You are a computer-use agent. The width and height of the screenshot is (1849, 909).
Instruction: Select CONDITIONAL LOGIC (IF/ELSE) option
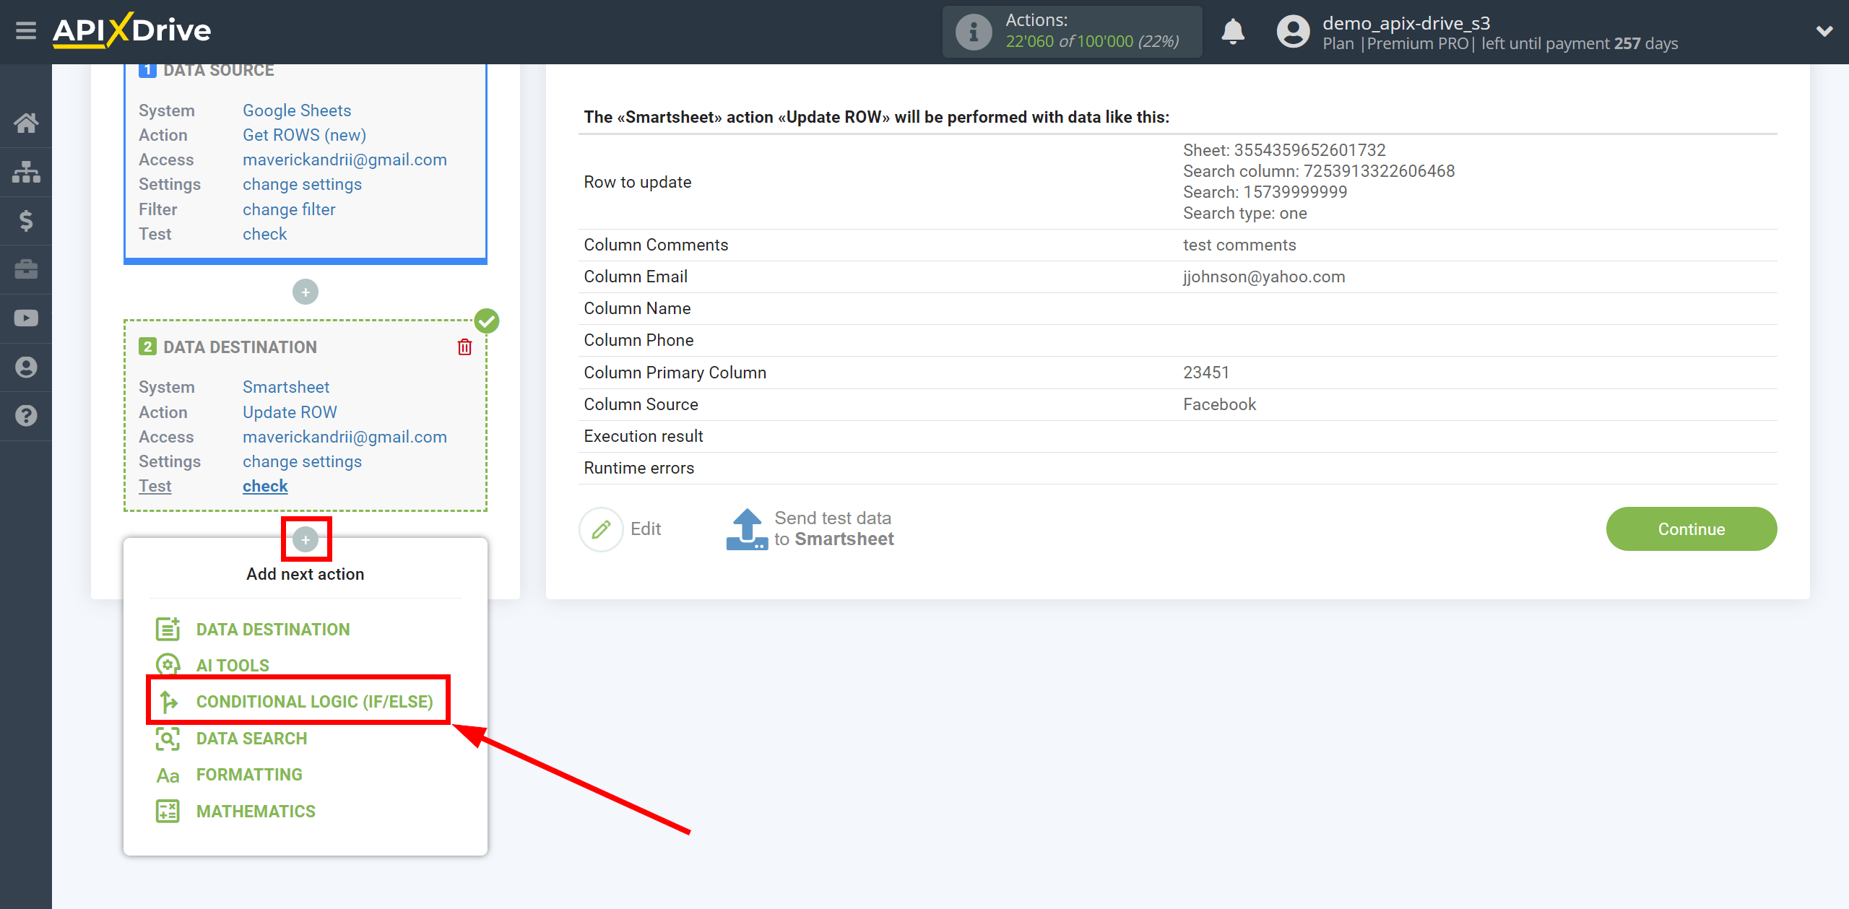pos(315,702)
